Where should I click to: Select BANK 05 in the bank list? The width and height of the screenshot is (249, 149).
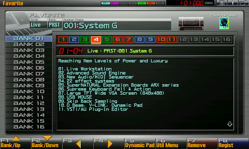(29, 62)
